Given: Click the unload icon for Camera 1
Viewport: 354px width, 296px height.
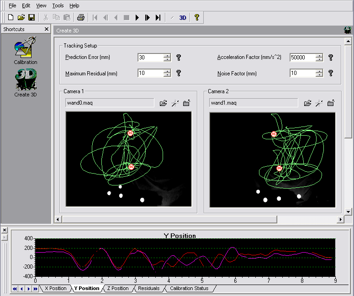Looking at the screenshot, I should point(186,103).
